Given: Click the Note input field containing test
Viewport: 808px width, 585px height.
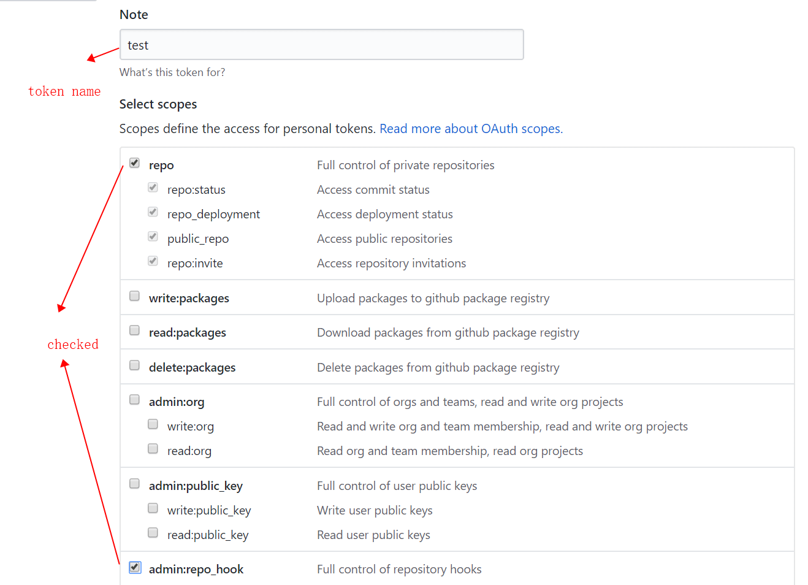Looking at the screenshot, I should 322,45.
